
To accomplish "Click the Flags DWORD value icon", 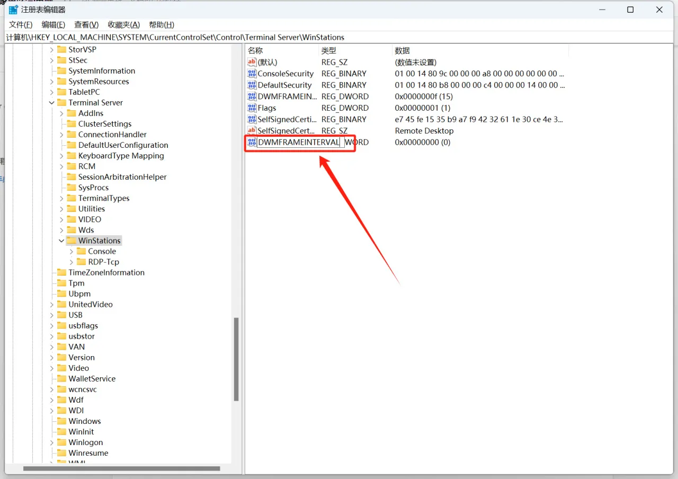I will (252, 108).
